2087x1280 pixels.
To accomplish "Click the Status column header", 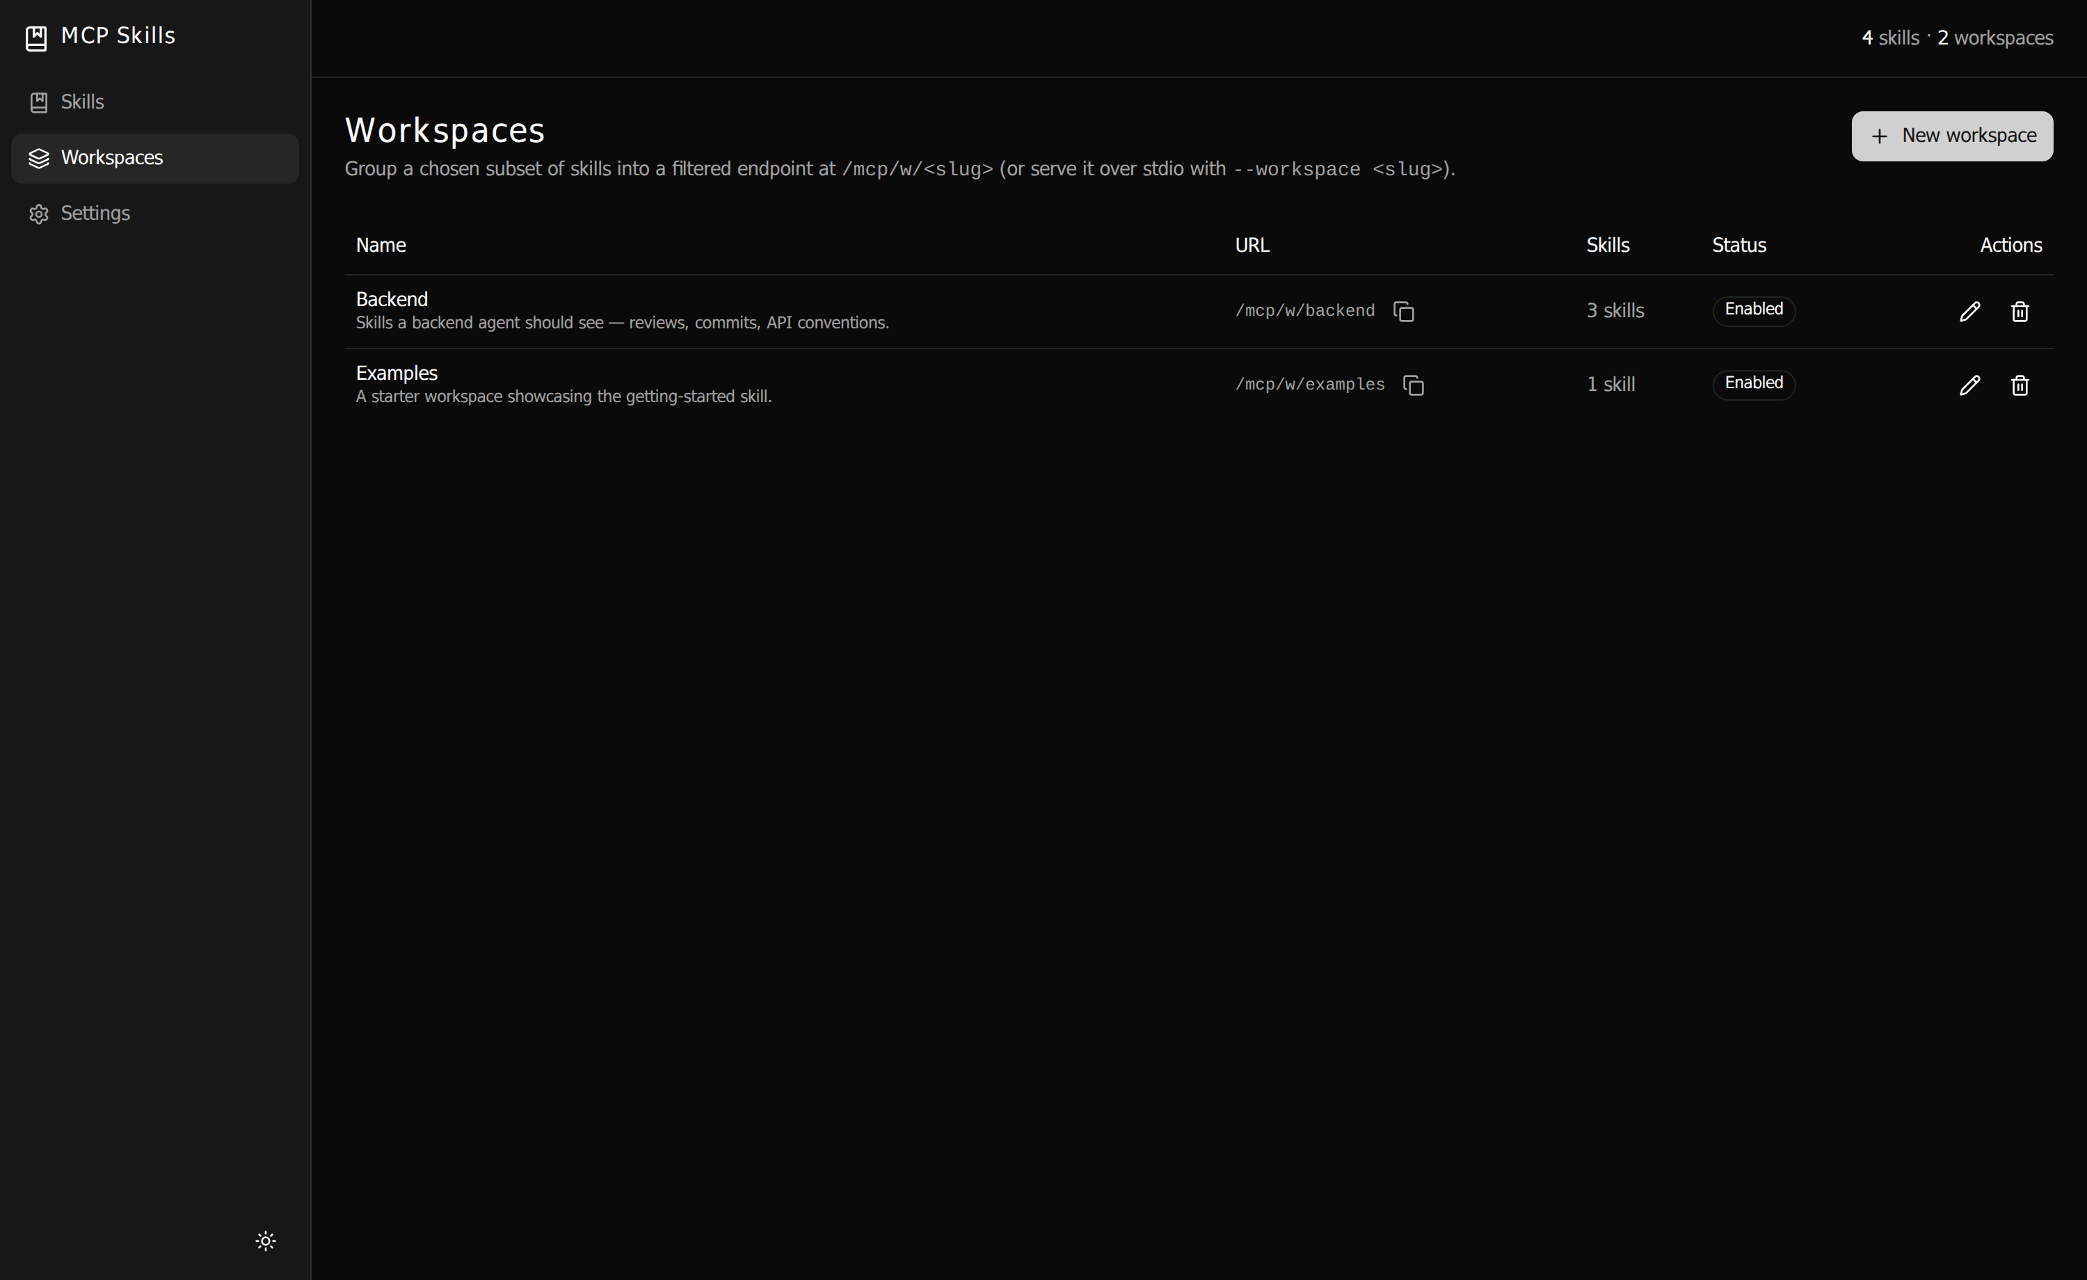I will click(x=1739, y=246).
